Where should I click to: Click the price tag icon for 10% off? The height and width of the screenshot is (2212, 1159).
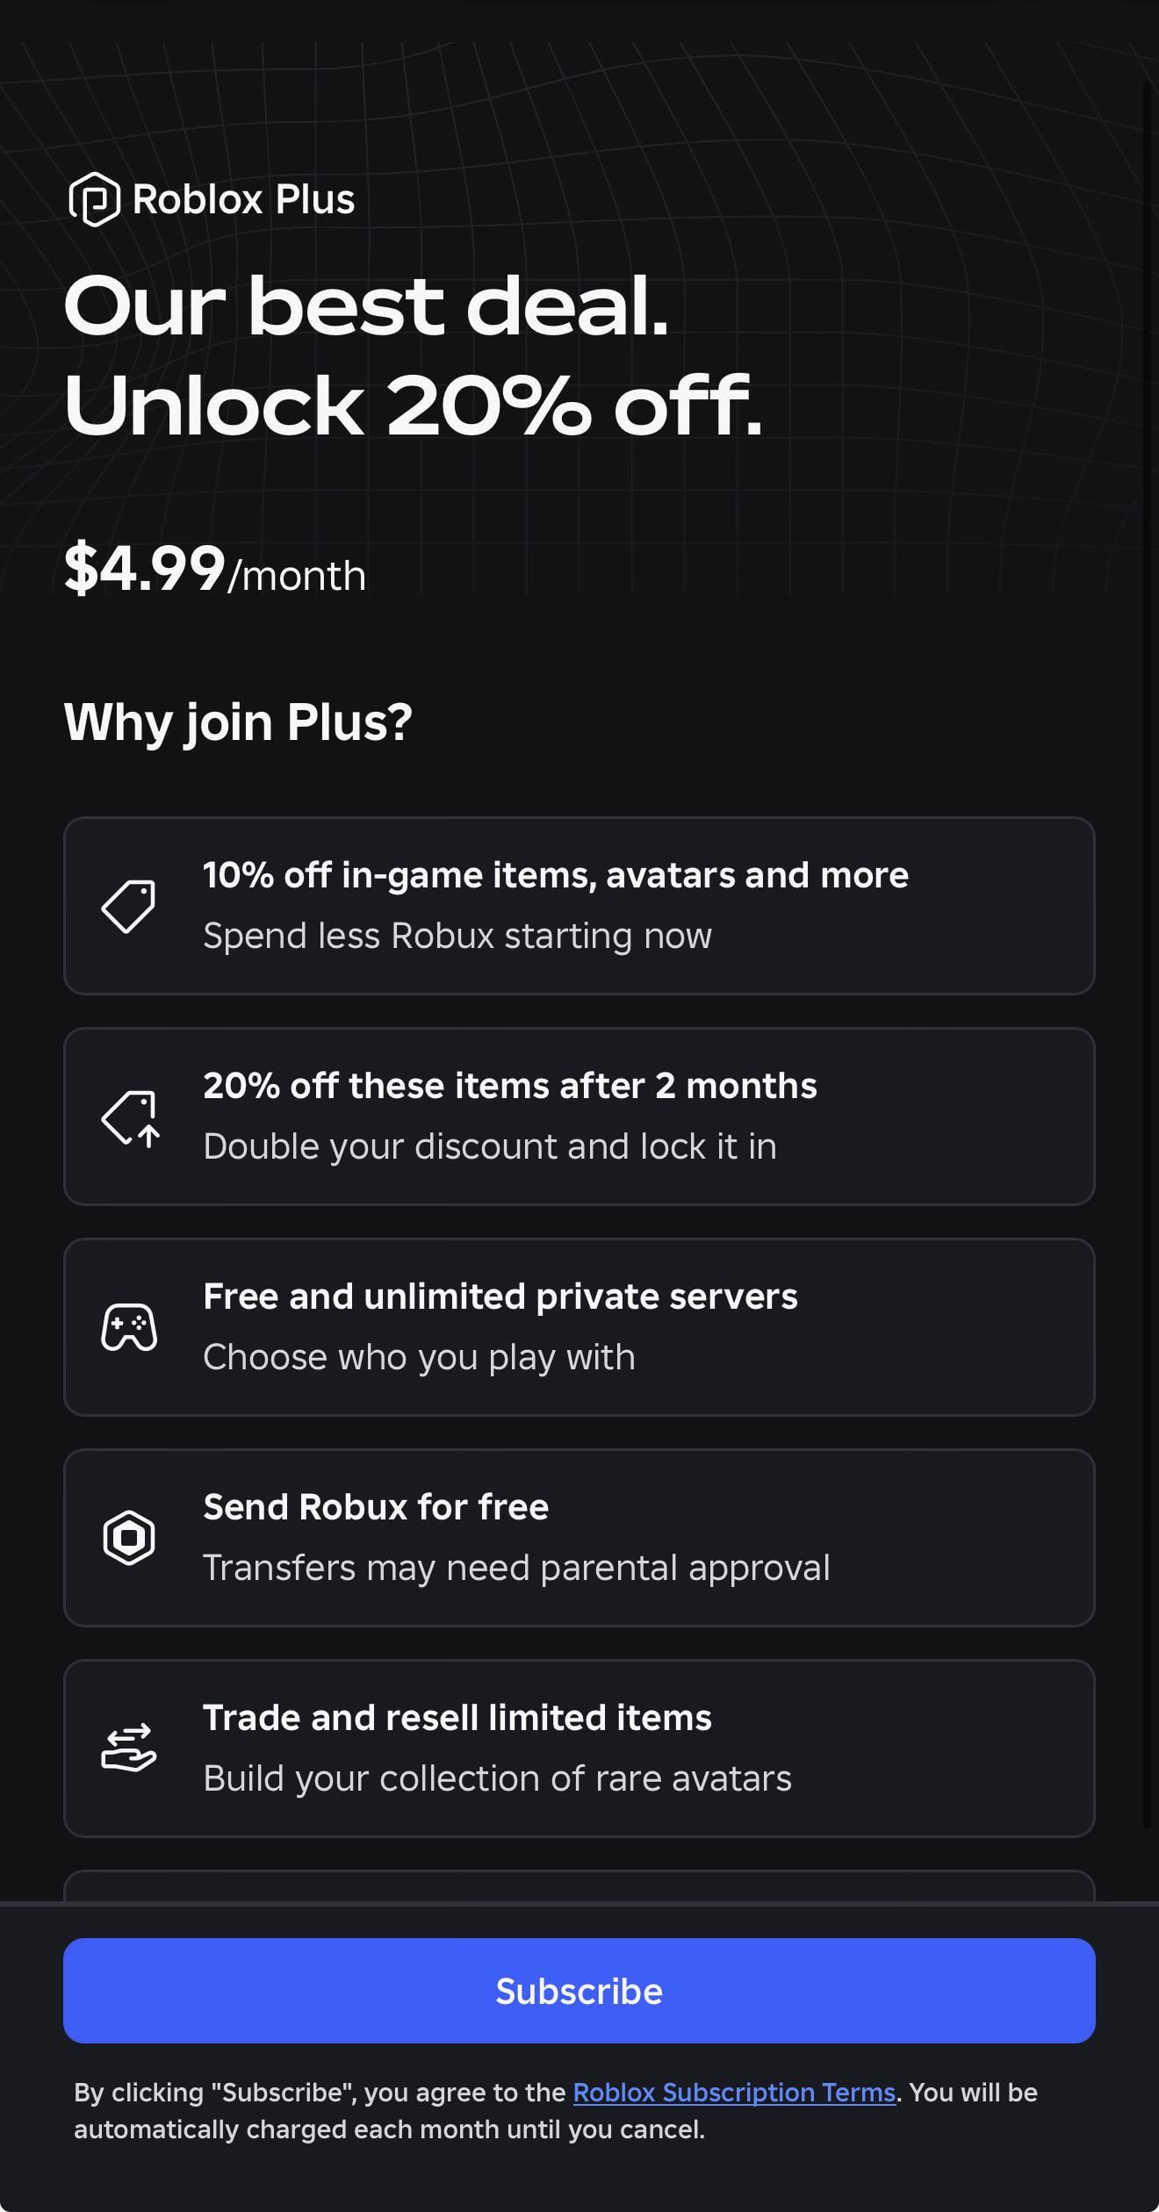[x=128, y=906]
